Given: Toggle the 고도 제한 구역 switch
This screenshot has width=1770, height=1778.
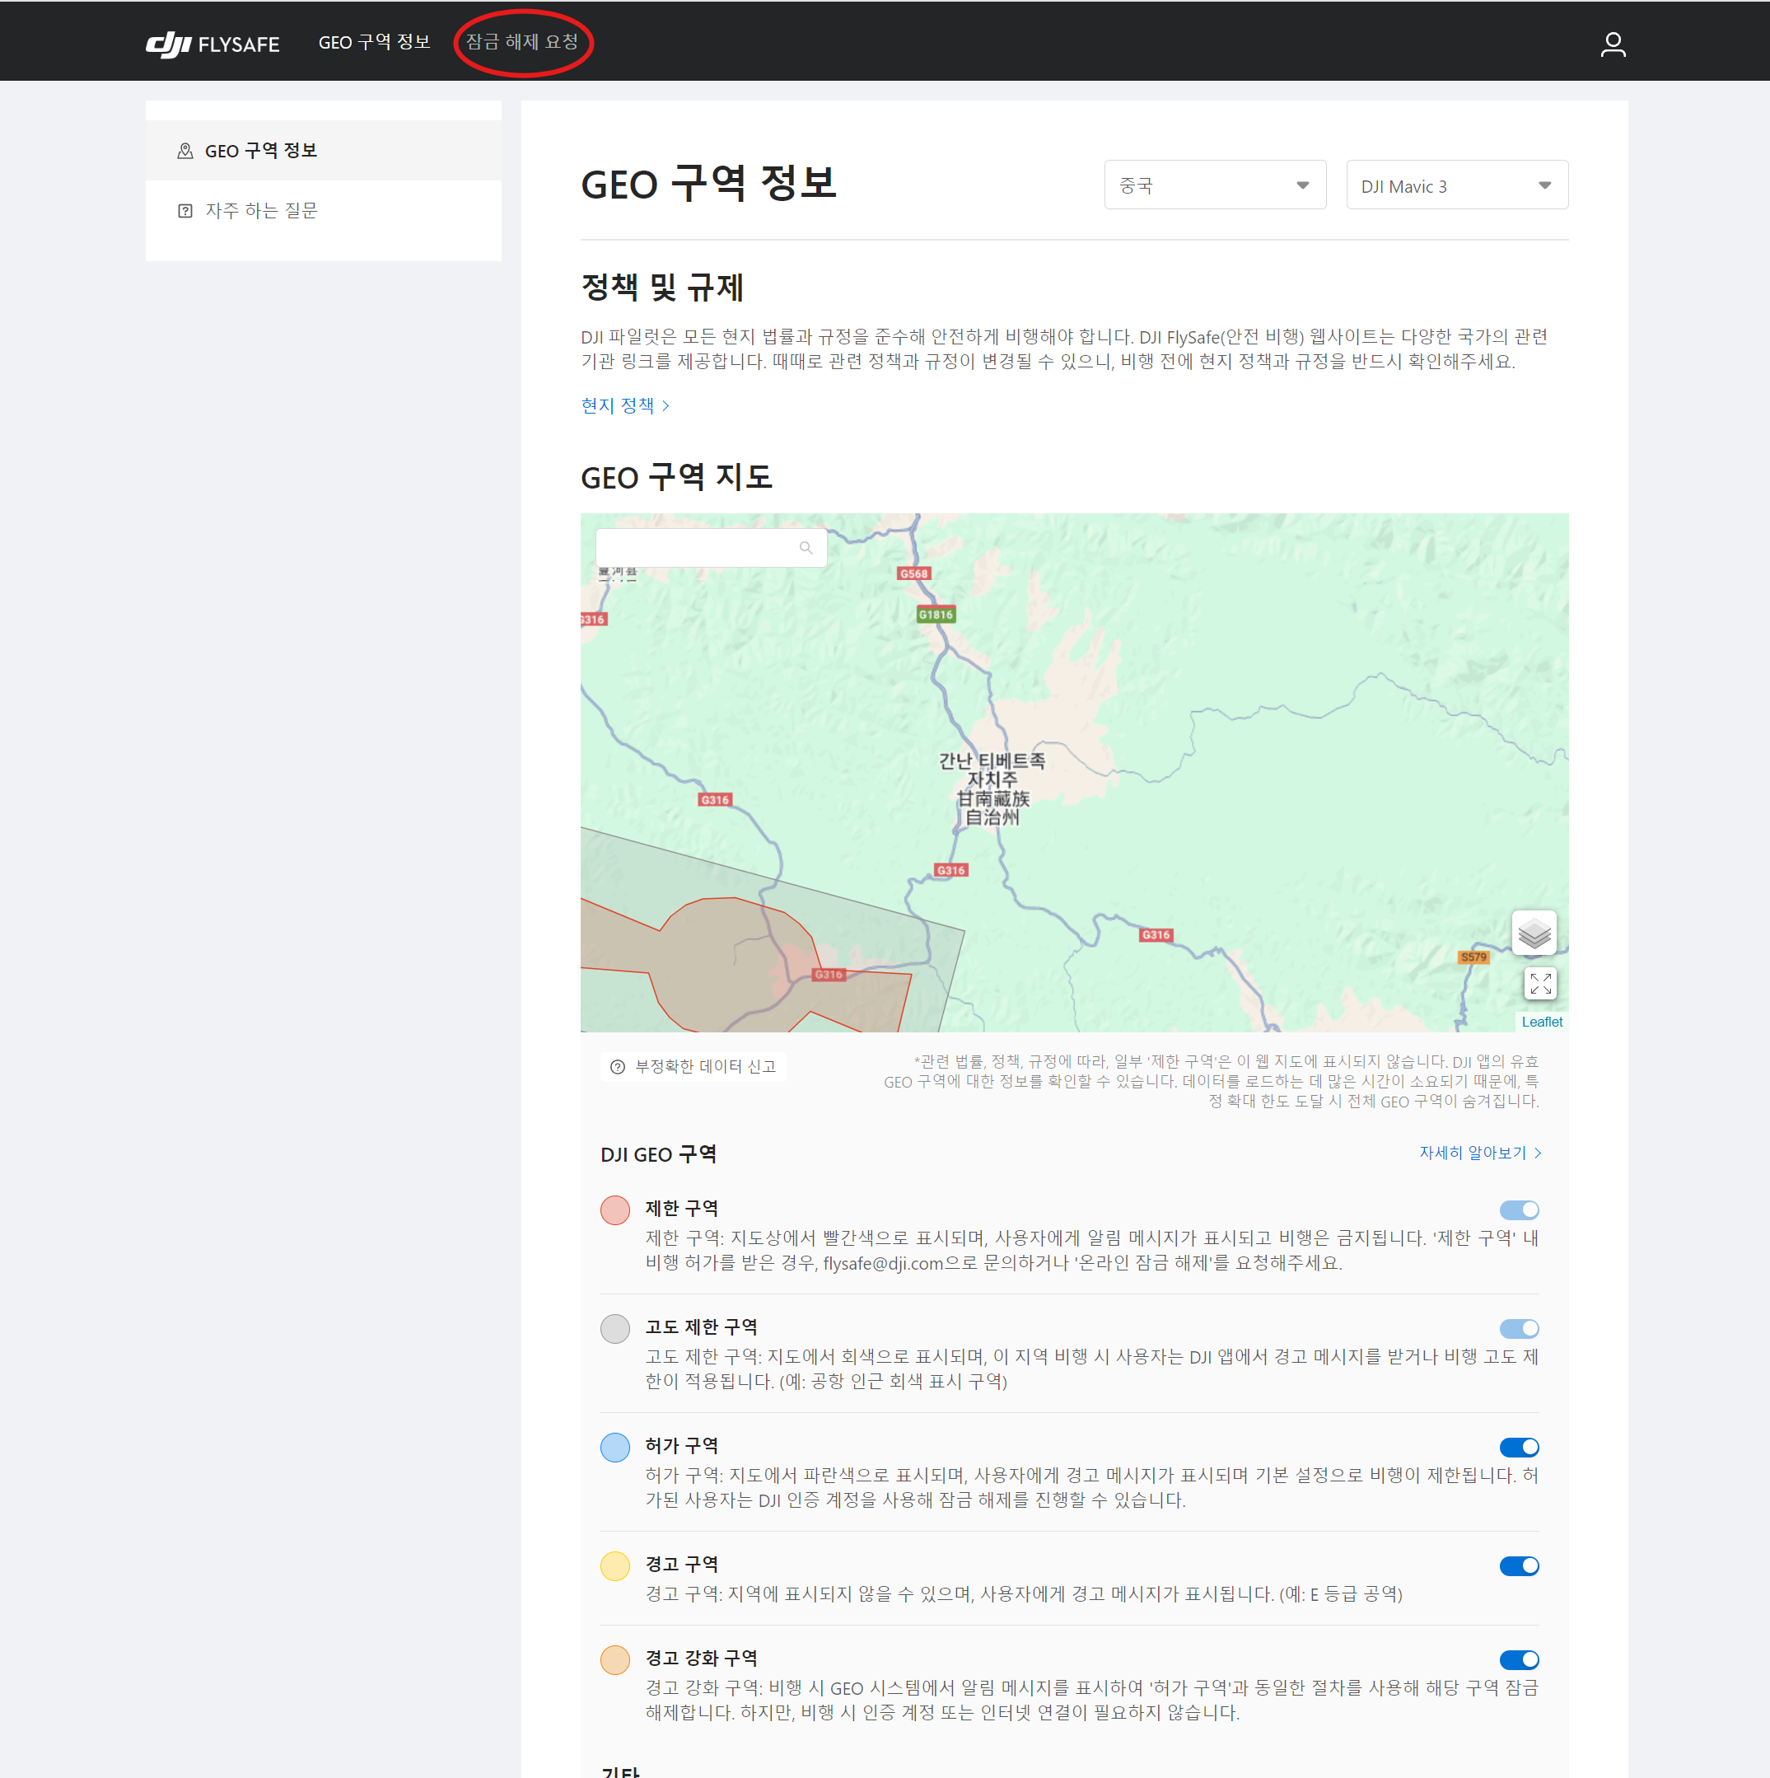Looking at the screenshot, I should coord(1518,1328).
